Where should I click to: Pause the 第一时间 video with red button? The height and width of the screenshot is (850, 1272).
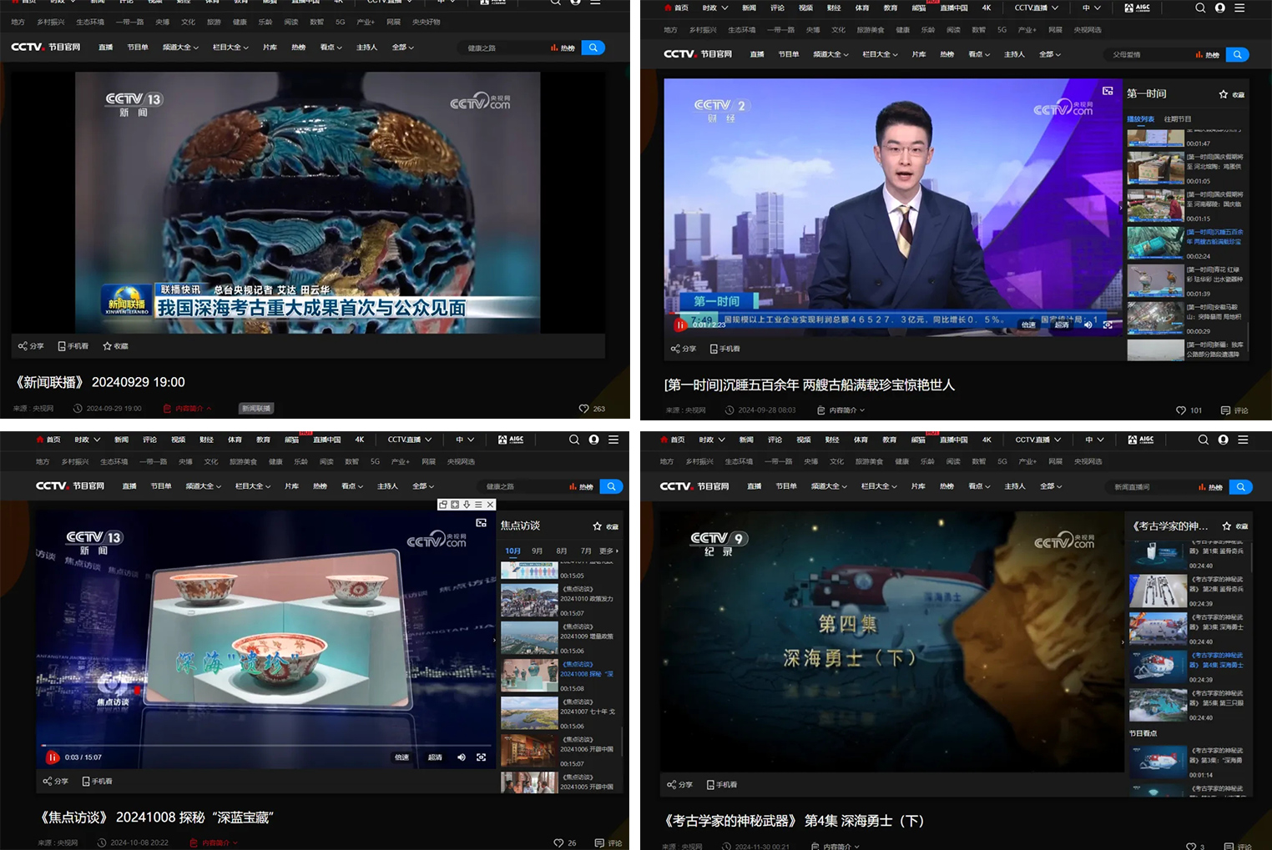point(679,324)
